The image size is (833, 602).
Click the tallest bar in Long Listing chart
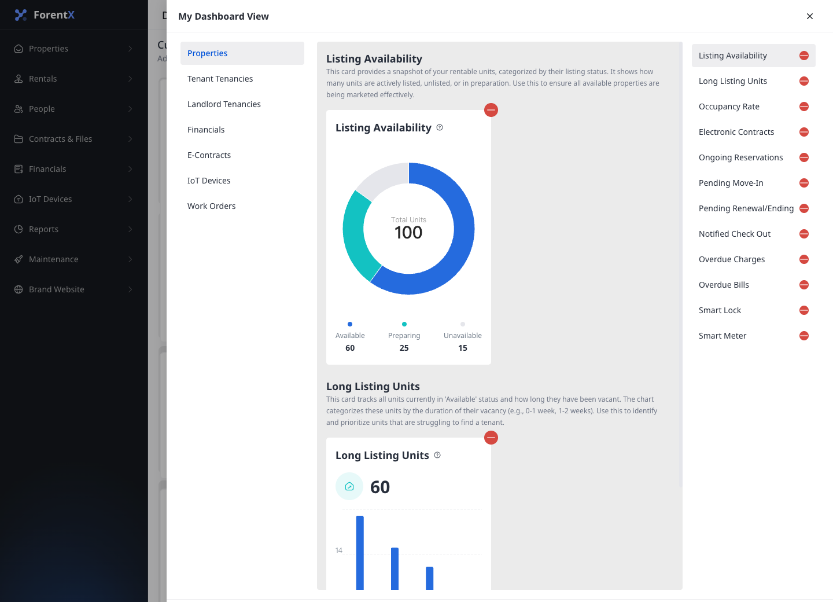click(360, 553)
